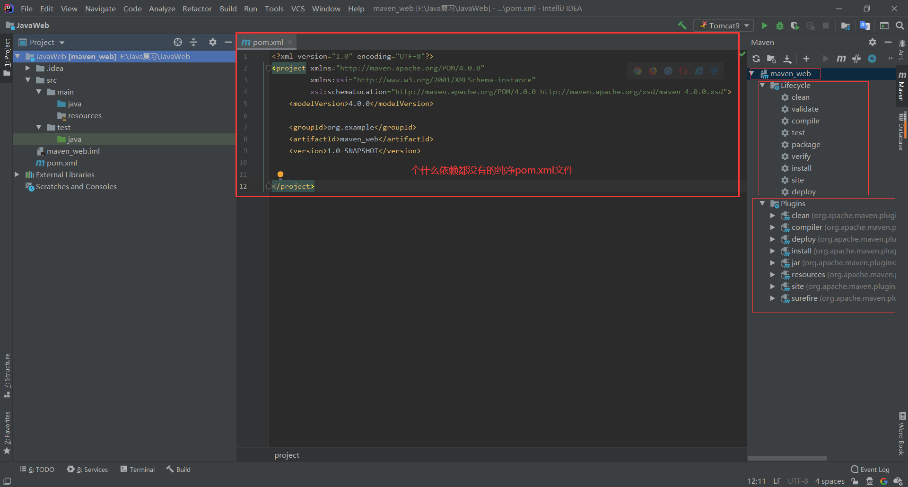Click the Run Anything toolbar icon
Screen dimensions: 908x487
point(884,26)
